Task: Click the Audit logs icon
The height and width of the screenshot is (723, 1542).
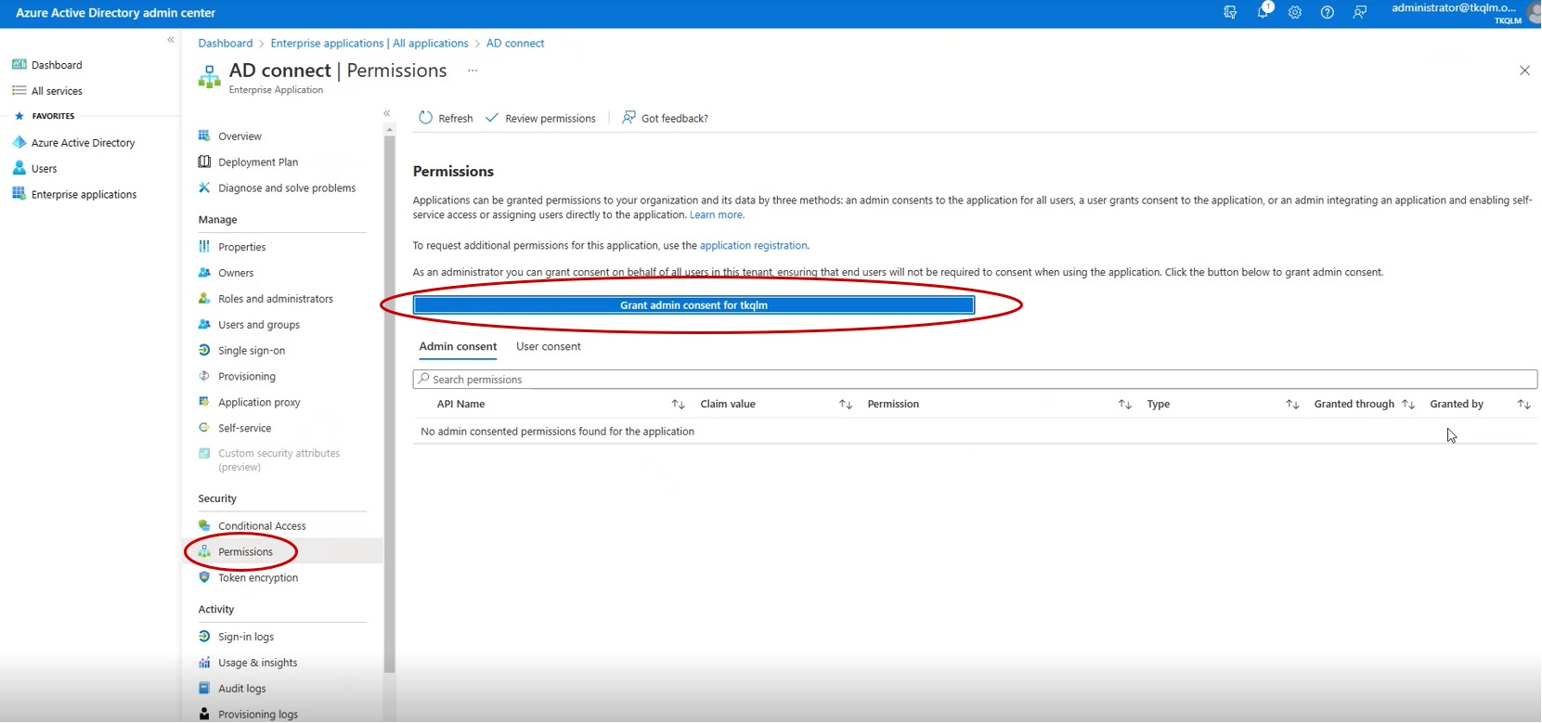Action: [x=204, y=688]
